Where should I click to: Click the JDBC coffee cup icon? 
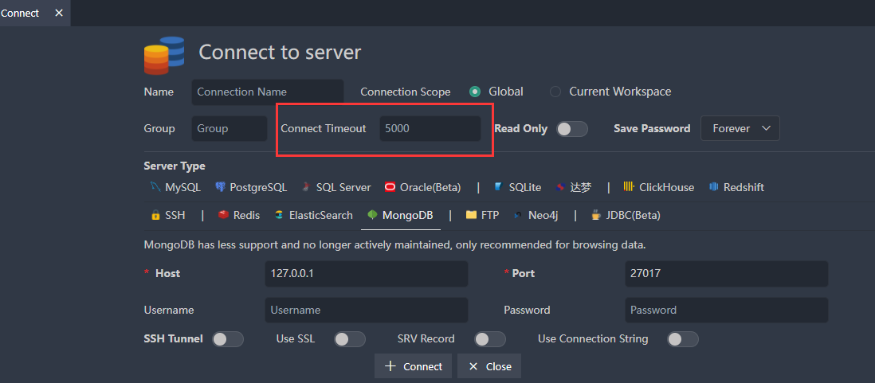[597, 215]
